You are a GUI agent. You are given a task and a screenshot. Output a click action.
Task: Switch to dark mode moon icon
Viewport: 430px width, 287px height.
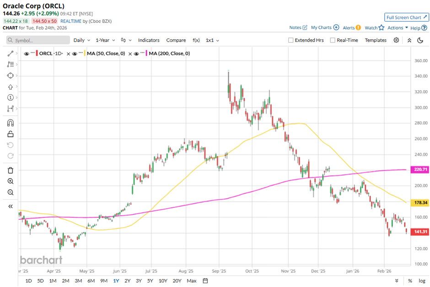tap(420, 40)
